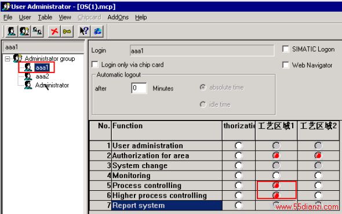
Task: Click the add user group toolbar icon
Action: coord(24,31)
